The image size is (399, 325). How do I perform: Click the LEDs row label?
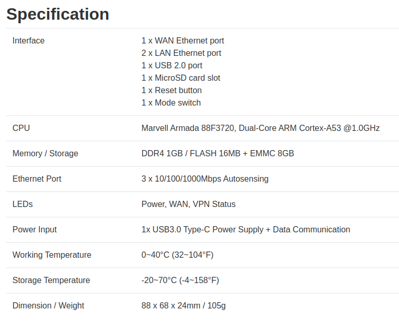coord(23,204)
